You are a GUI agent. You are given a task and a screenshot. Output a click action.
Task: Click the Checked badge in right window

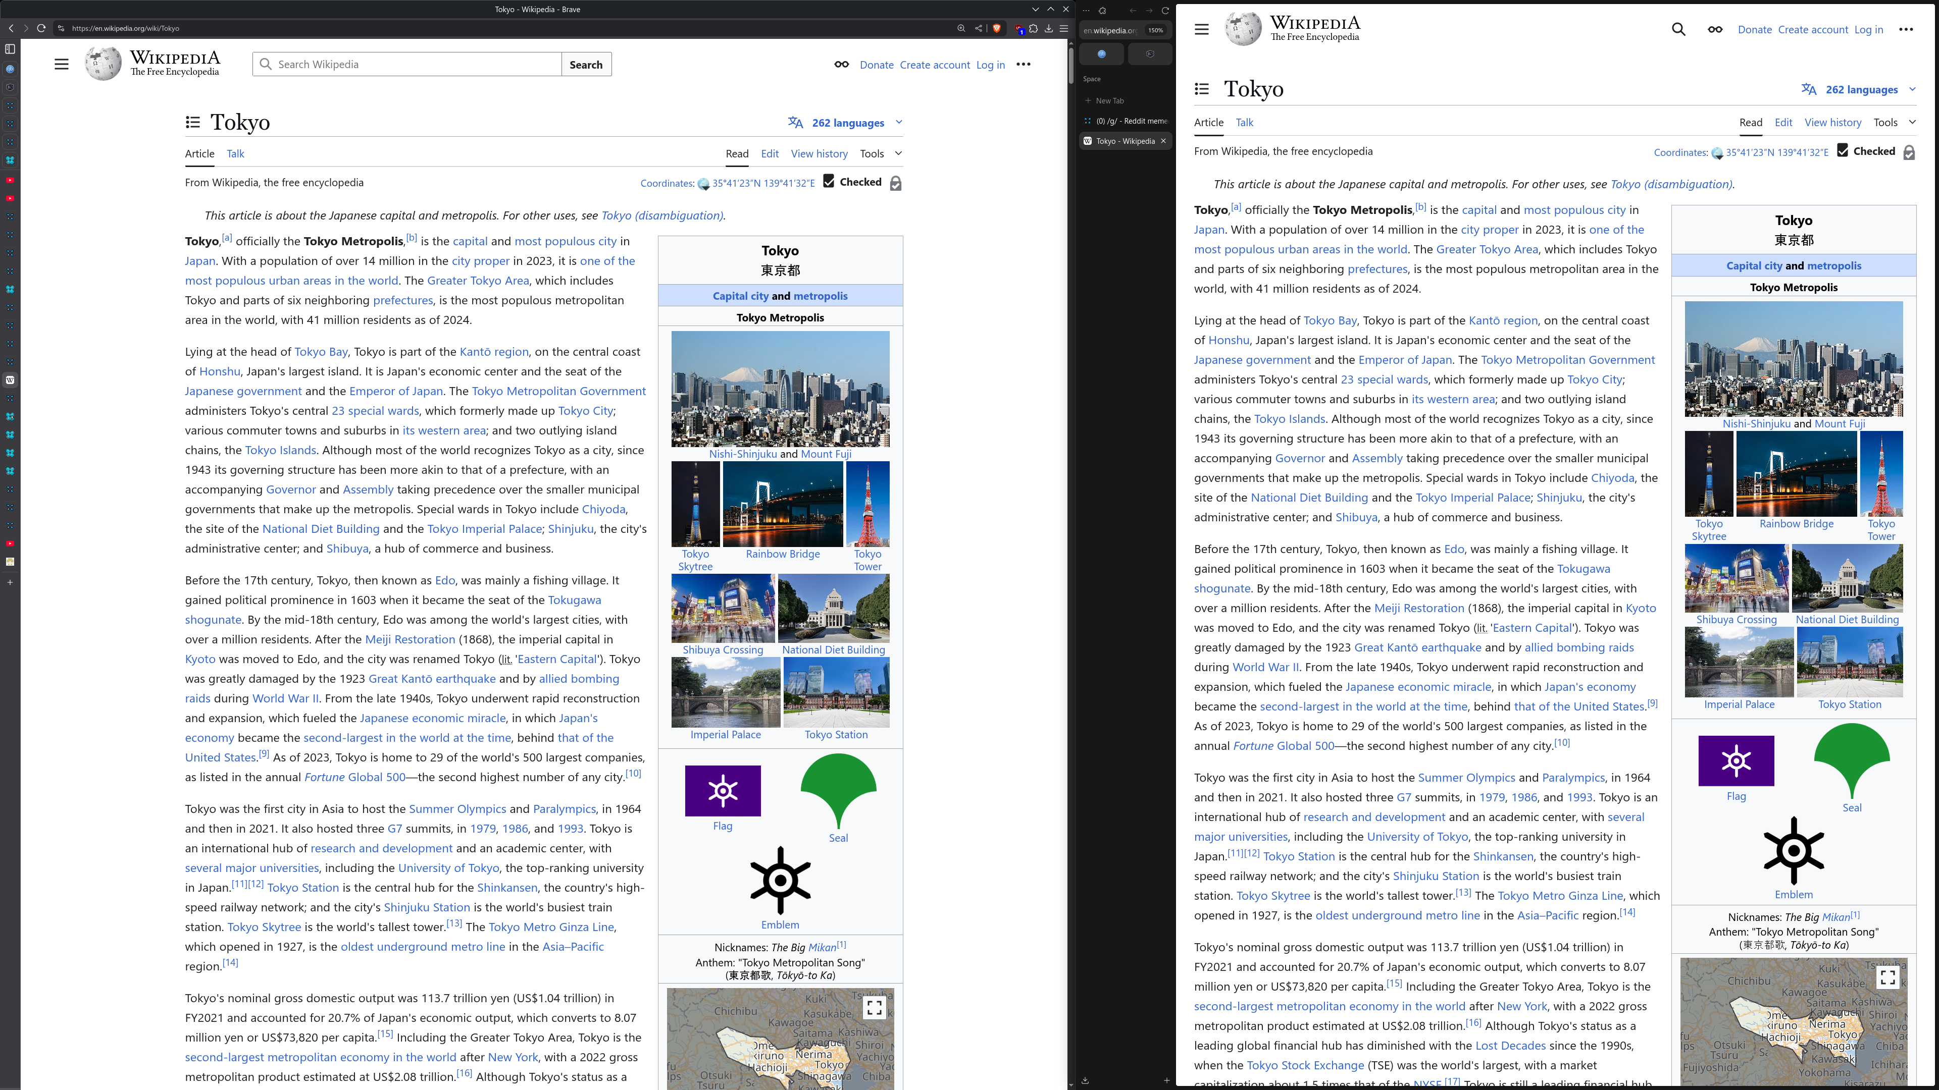point(1866,151)
